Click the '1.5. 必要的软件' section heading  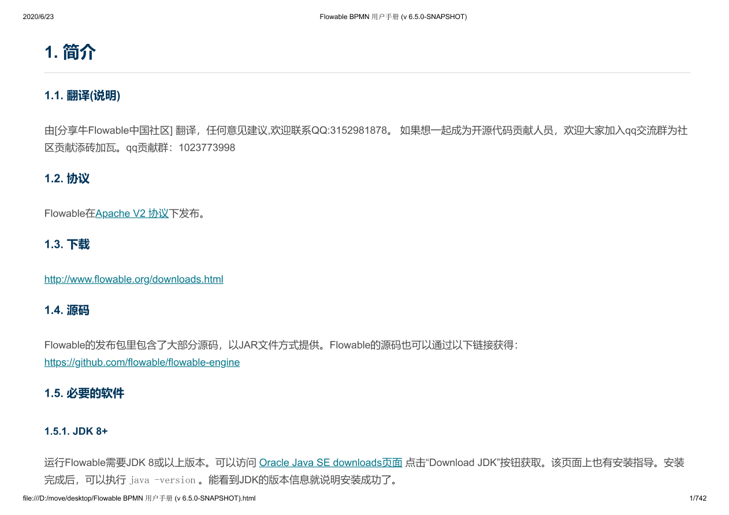84,393
